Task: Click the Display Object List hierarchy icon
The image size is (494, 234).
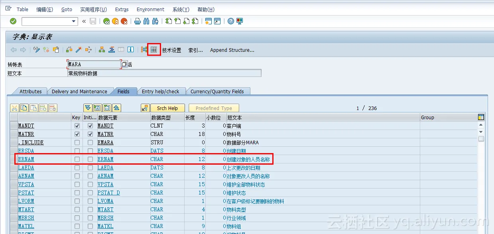Action: [x=102, y=50]
